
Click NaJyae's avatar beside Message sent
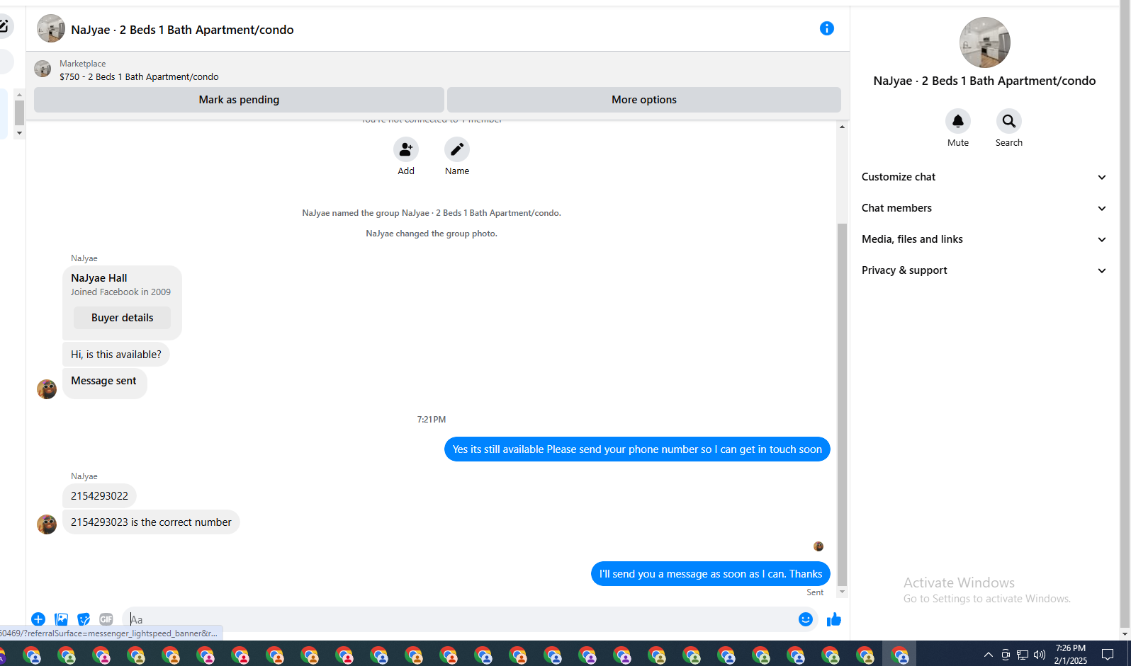[x=47, y=389]
